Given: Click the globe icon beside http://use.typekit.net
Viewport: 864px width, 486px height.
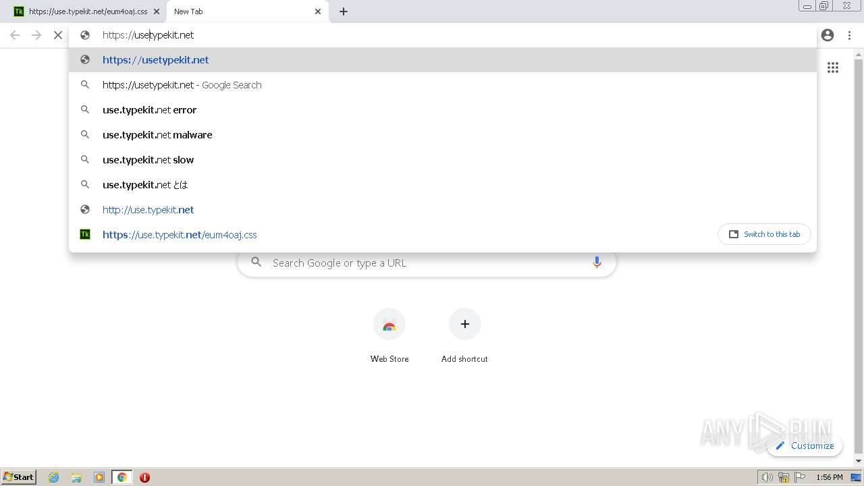Looking at the screenshot, I should coord(85,210).
